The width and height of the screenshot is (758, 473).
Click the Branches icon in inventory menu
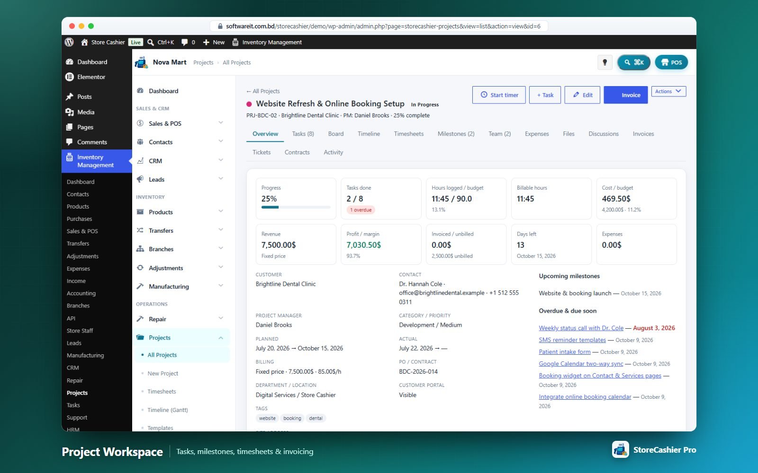click(x=140, y=249)
